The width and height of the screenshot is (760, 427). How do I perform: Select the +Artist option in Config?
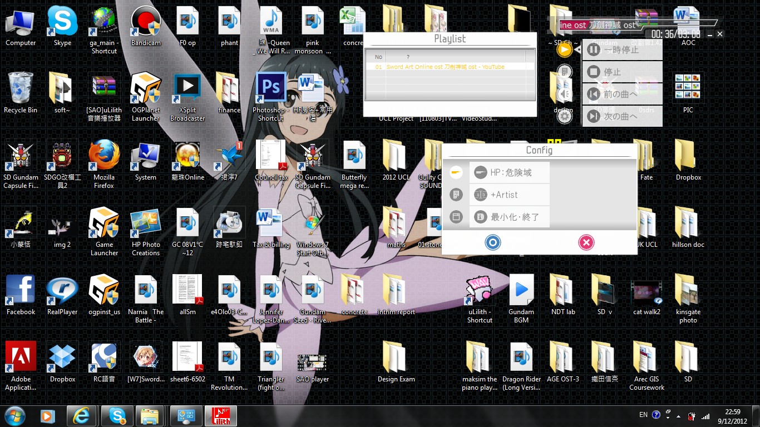pyautogui.click(x=509, y=195)
